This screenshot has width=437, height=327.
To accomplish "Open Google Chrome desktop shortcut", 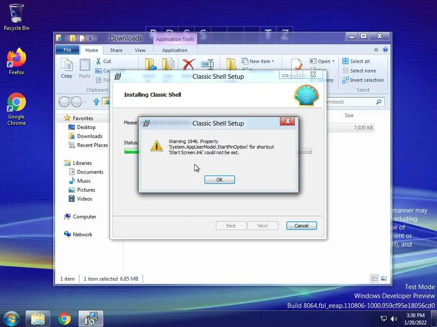I will 17,109.
